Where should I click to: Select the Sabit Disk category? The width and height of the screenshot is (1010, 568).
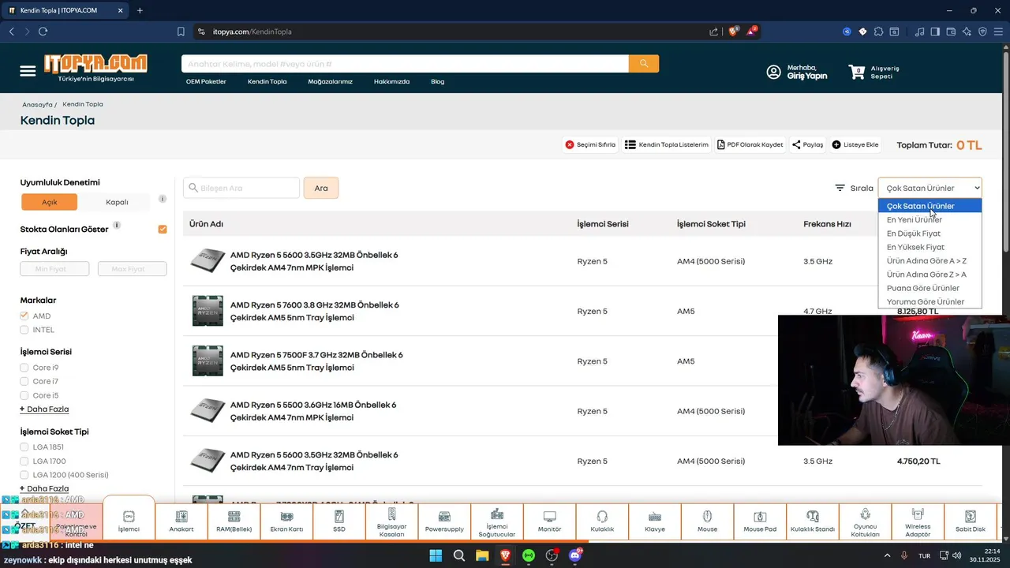971,521
